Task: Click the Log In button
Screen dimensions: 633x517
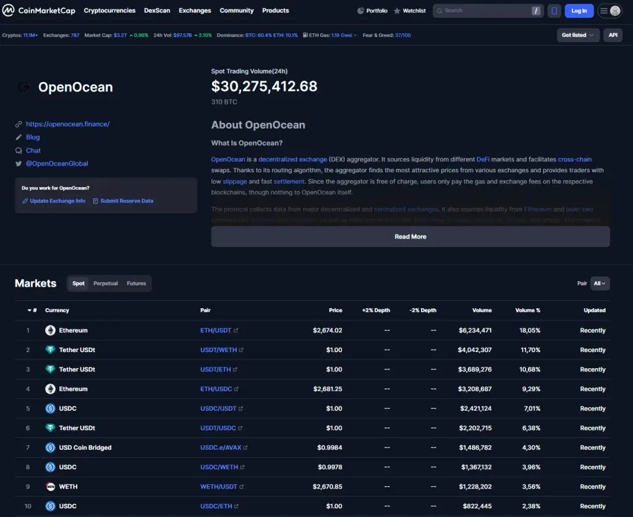Action: (x=579, y=11)
